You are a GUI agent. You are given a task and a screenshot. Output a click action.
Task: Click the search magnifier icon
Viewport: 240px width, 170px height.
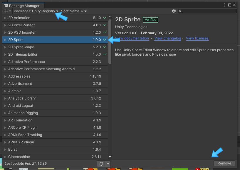click(180, 11)
